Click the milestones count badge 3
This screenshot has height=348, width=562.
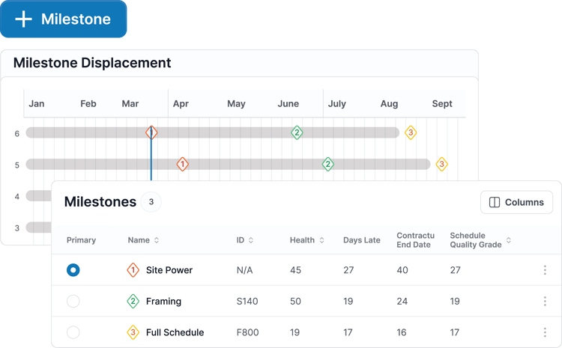pyautogui.click(x=151, y=202)
